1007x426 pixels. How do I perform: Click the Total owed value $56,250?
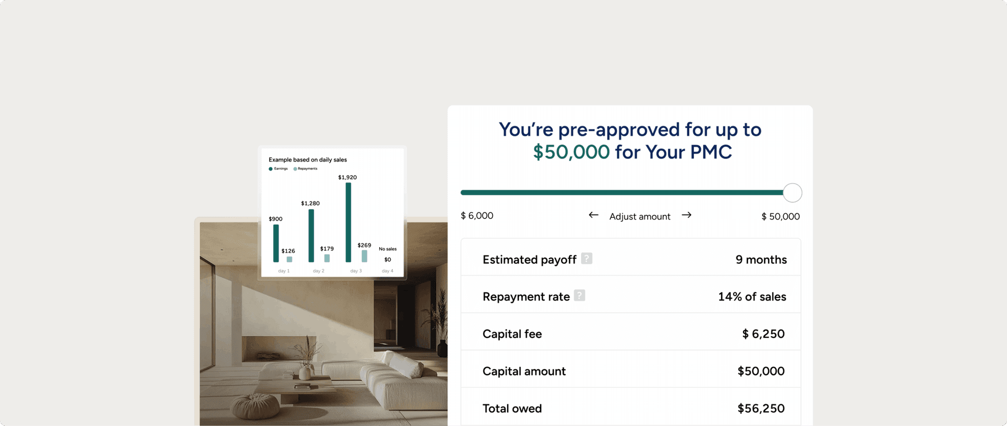pos(760,408)
